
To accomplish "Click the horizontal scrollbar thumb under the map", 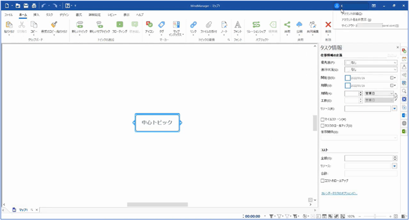I will click(157, 204).
